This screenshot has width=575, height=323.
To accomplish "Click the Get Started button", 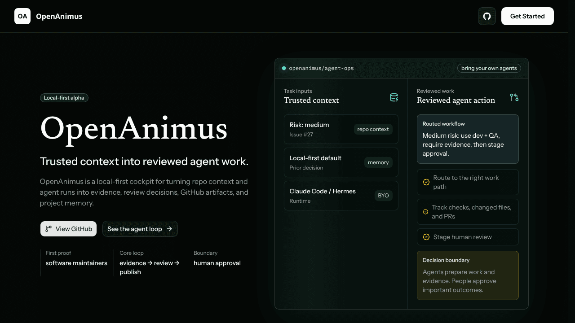I will click(527, 16).
